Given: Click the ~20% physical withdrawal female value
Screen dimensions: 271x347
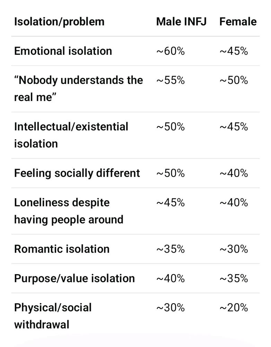Looking at the screenshot, I should 234,307.
